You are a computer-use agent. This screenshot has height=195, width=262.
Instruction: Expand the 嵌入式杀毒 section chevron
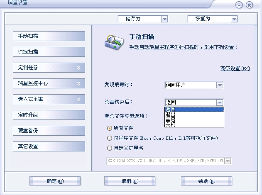[x=78, y=99]
